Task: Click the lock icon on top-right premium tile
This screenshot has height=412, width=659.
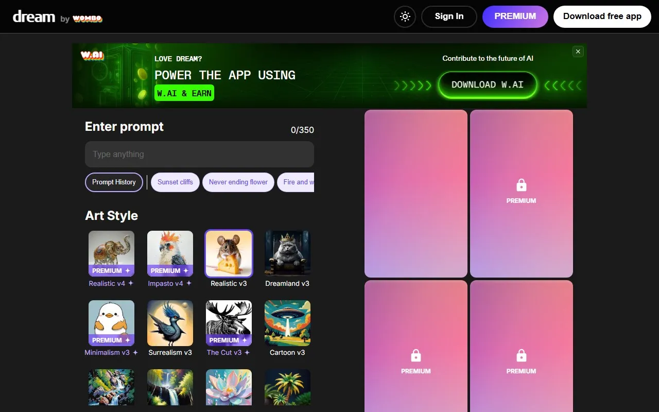Action: click(x=521, y=185)
